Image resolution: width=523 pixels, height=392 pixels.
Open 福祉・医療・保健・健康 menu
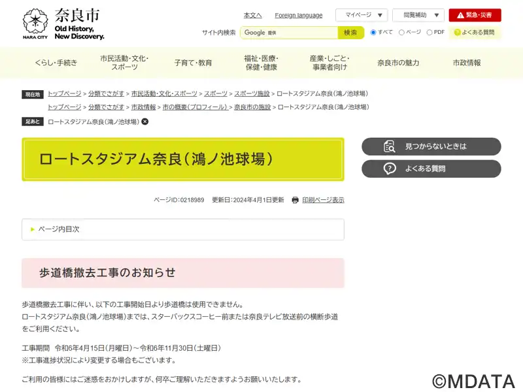(x=261, y=63)
